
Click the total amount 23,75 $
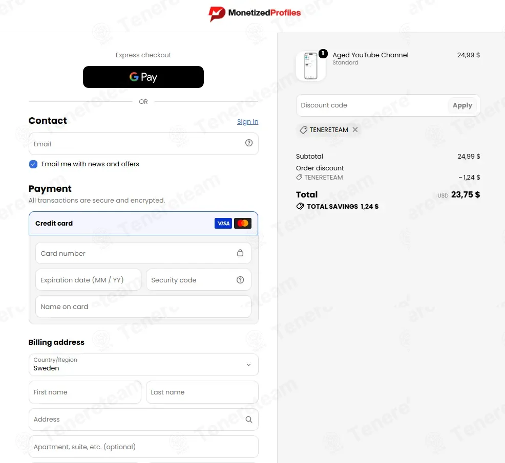tap(466, 194)
